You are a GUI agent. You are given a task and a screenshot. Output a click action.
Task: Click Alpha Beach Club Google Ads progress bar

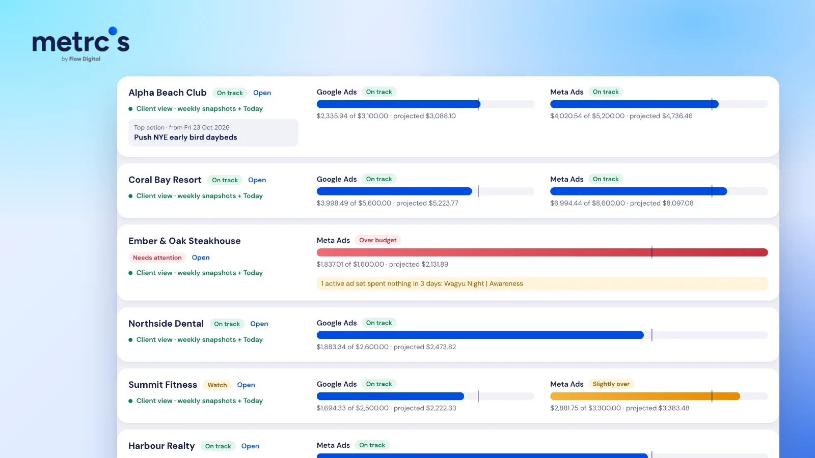(425, 104)
